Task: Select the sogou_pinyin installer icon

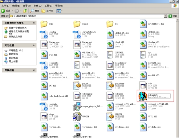Action: [x=77, y=107]
